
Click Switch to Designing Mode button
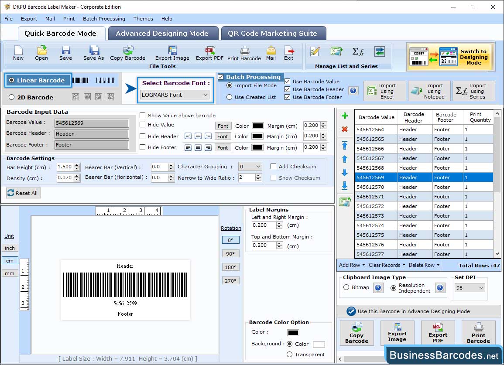pos(450,57)
